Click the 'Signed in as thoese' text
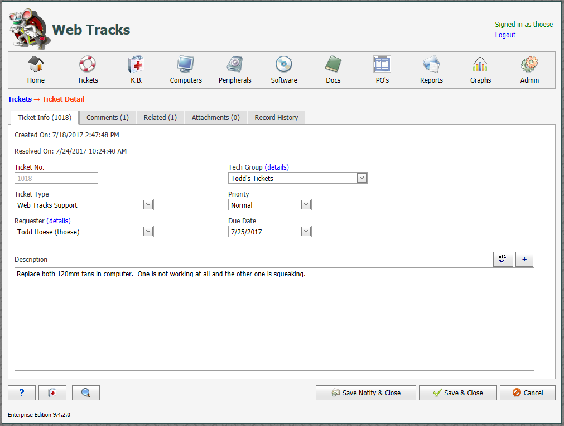 (x=524, y=24)
